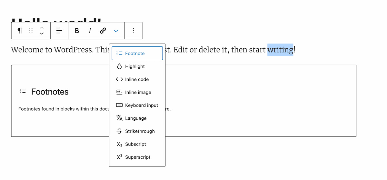
Task: Open the text alignment control
Action: click(x=59, y=31)
